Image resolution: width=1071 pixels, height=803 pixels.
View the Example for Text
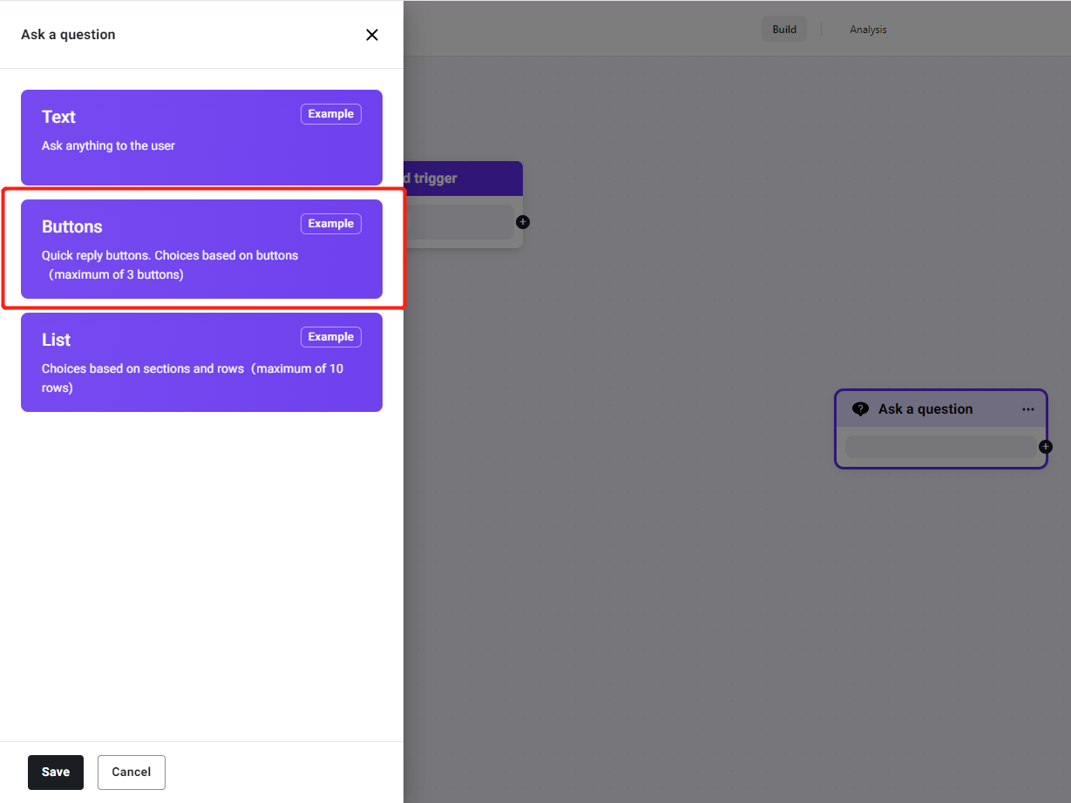pos(331,114)
